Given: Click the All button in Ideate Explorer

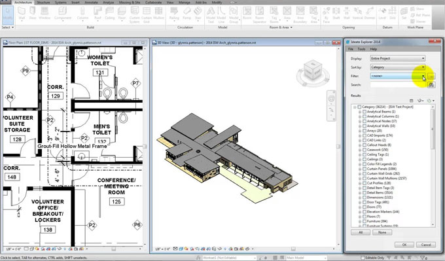Looking at the screenshot, I should click(361, 232).
